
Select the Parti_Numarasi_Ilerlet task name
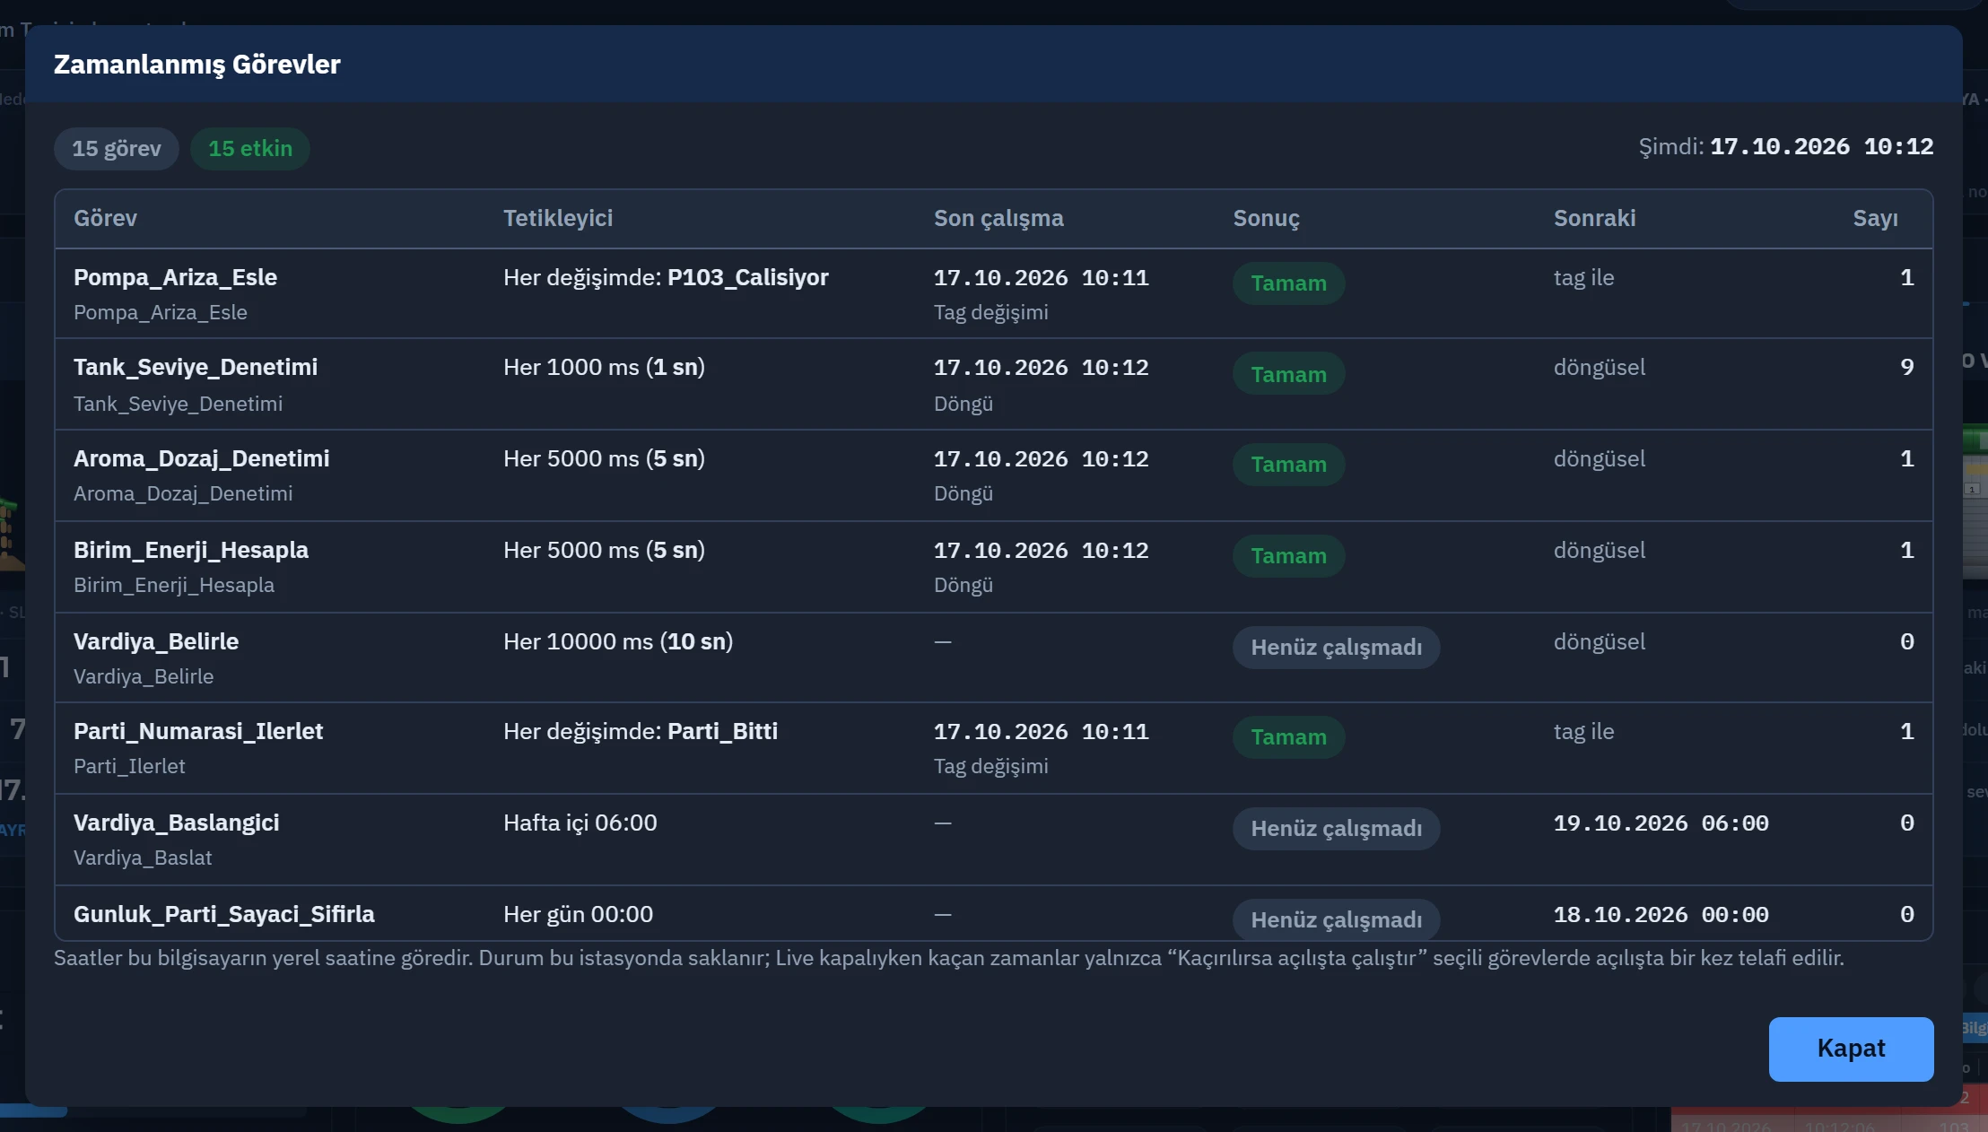coord(198,731)
